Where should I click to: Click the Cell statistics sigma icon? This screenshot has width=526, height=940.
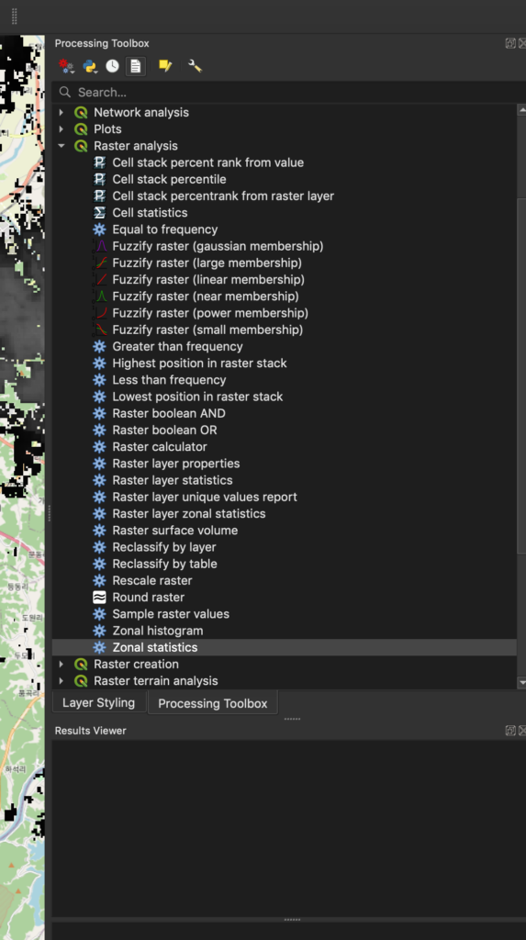point(99,213)
